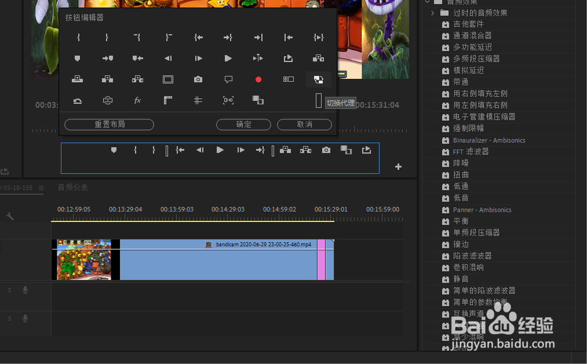The width and height of the screenshot is (587, 364).
Task: Click Go to Previous Edit Point icon
Action: click(288, 38)
